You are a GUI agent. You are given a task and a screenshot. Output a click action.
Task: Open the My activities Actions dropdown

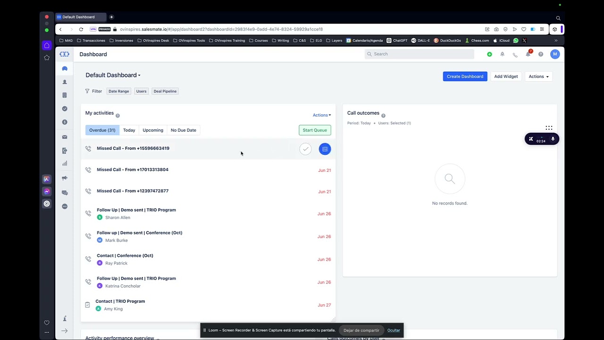[322, 115]
